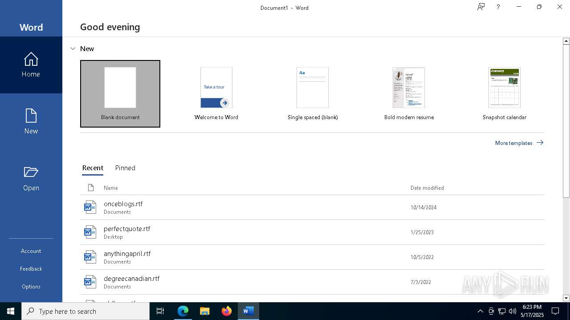Click the Word icon beside perfectquote.rtf
The height and width of the screenshot is (320, 570).
point(90,232)
